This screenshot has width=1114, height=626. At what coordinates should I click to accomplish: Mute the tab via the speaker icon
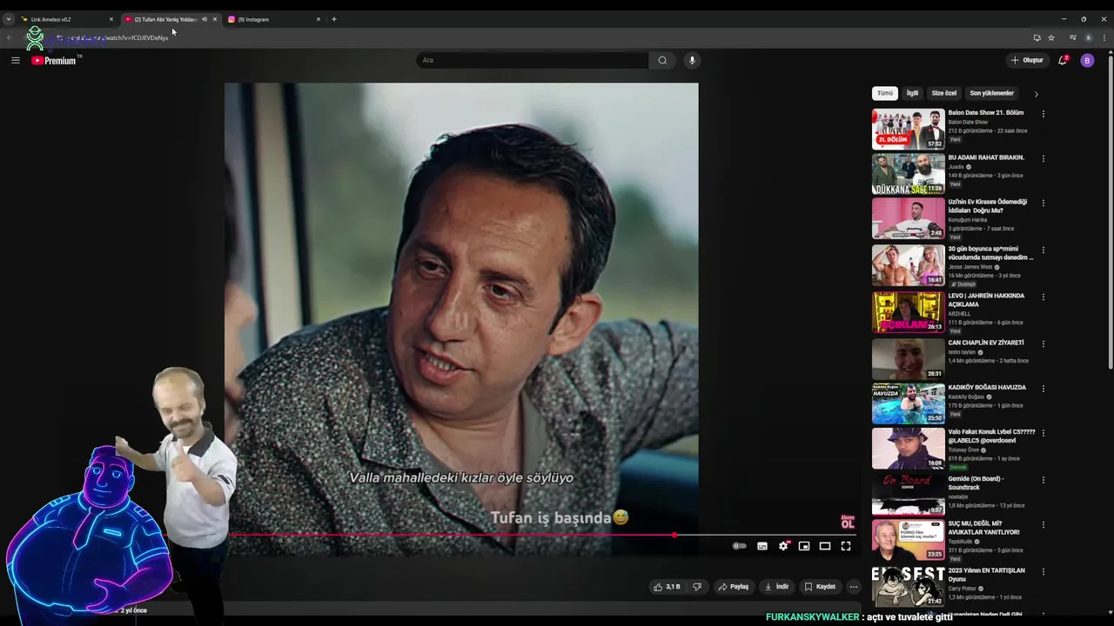coord(205,19)
